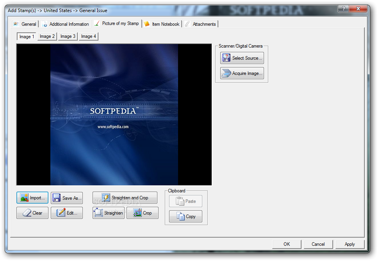
Task: Click Save As to export image
Action: point(67,198)
